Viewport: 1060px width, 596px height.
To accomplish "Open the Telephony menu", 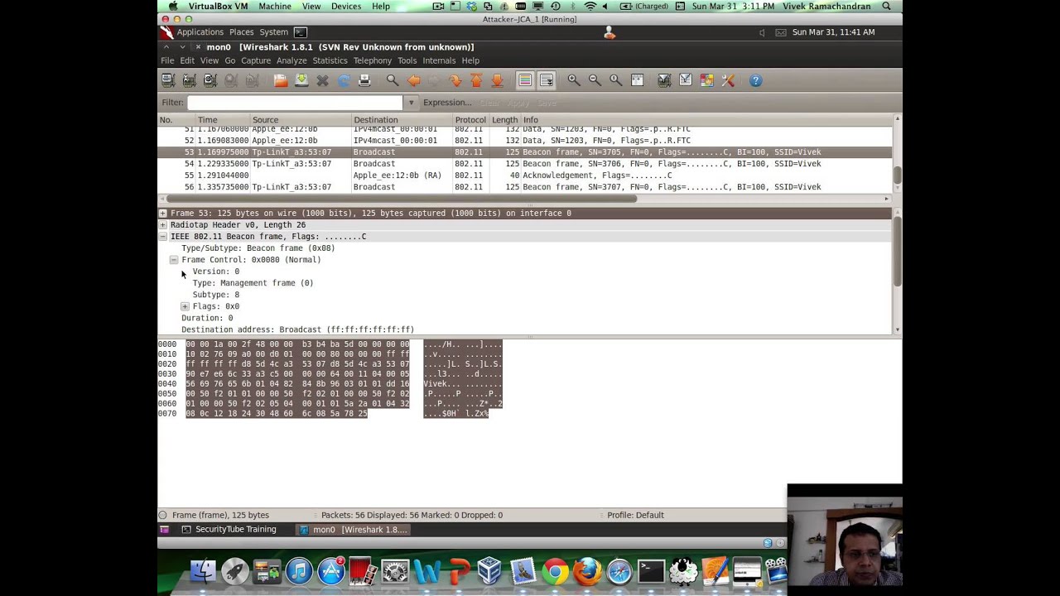I will pos(373,60).
